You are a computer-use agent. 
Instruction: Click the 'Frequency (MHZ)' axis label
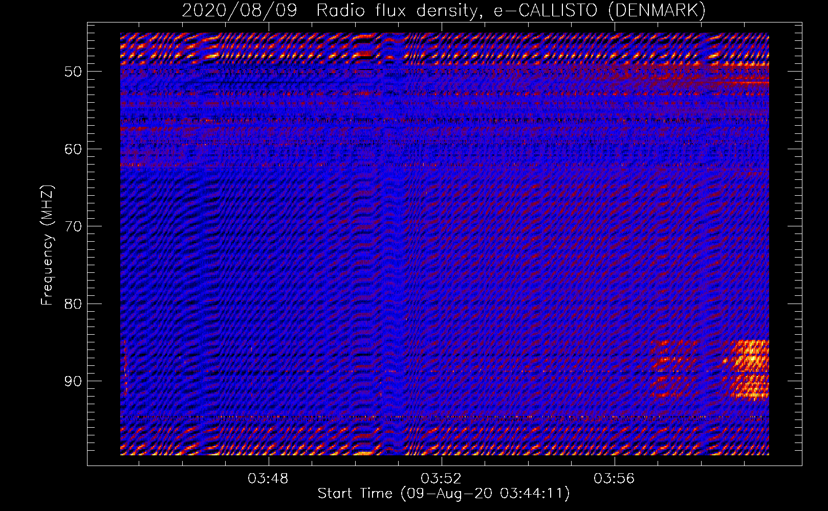pos(47,245)
